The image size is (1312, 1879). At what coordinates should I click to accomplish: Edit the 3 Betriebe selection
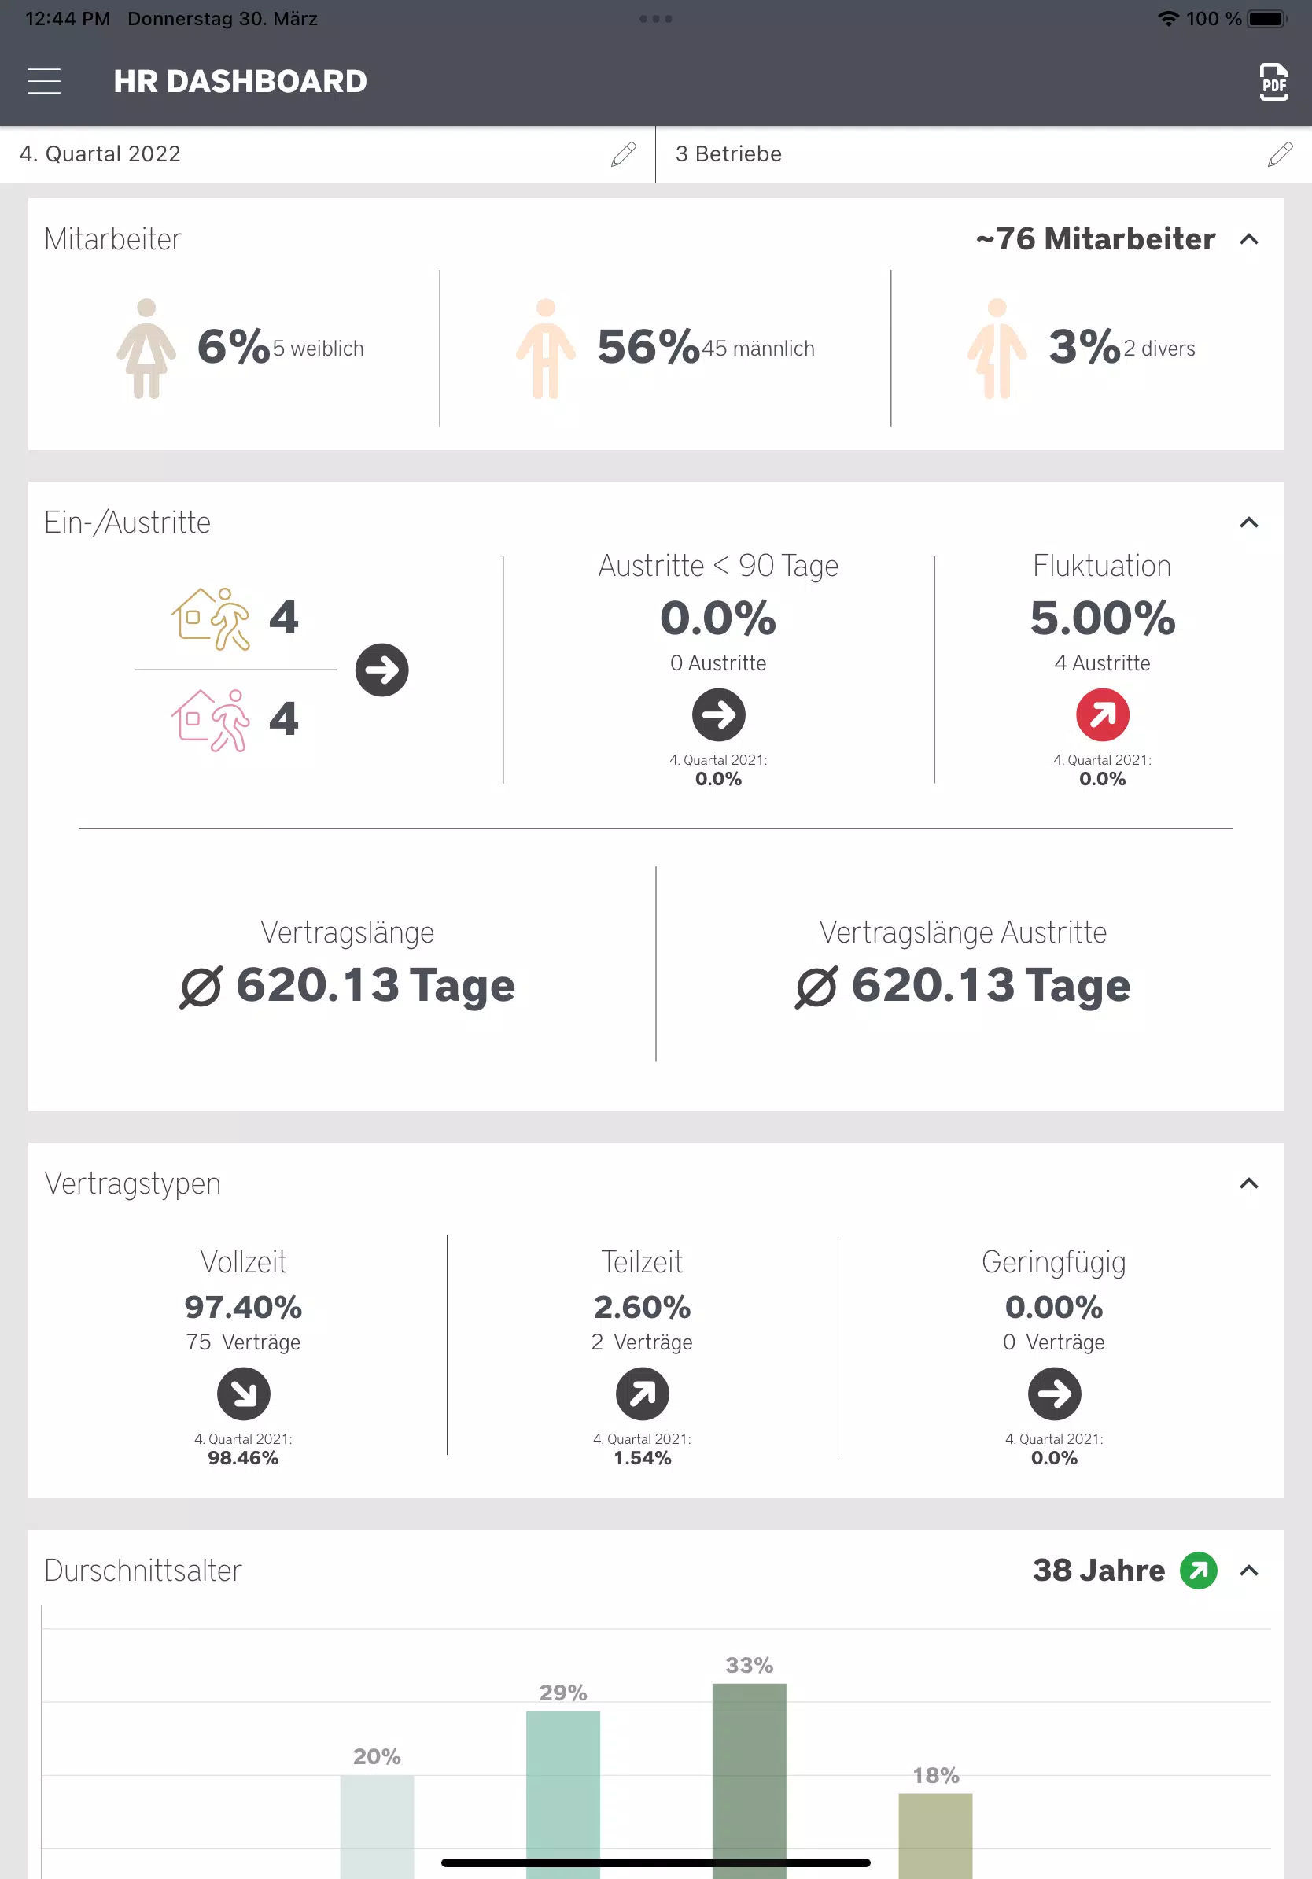coord(1280,154)
